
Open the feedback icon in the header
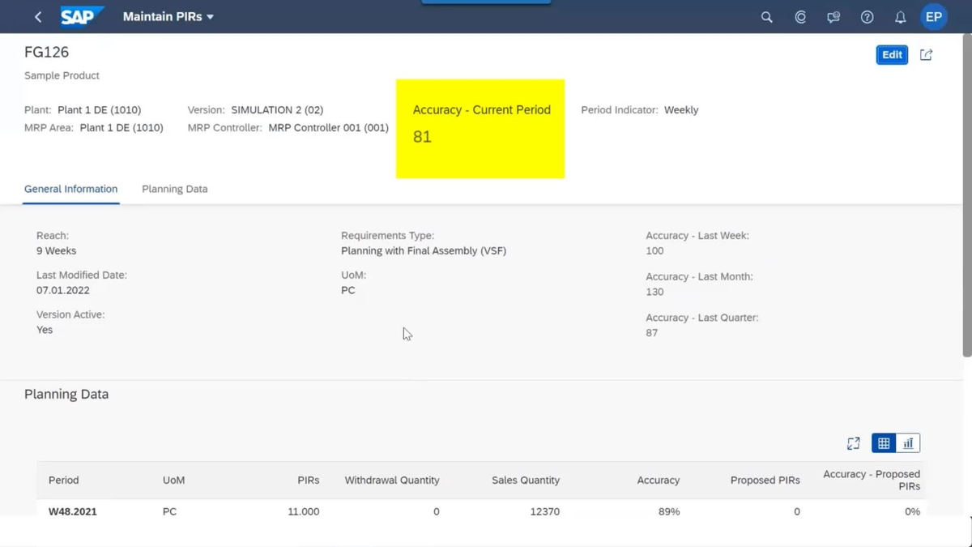click(x=833, y=16)
